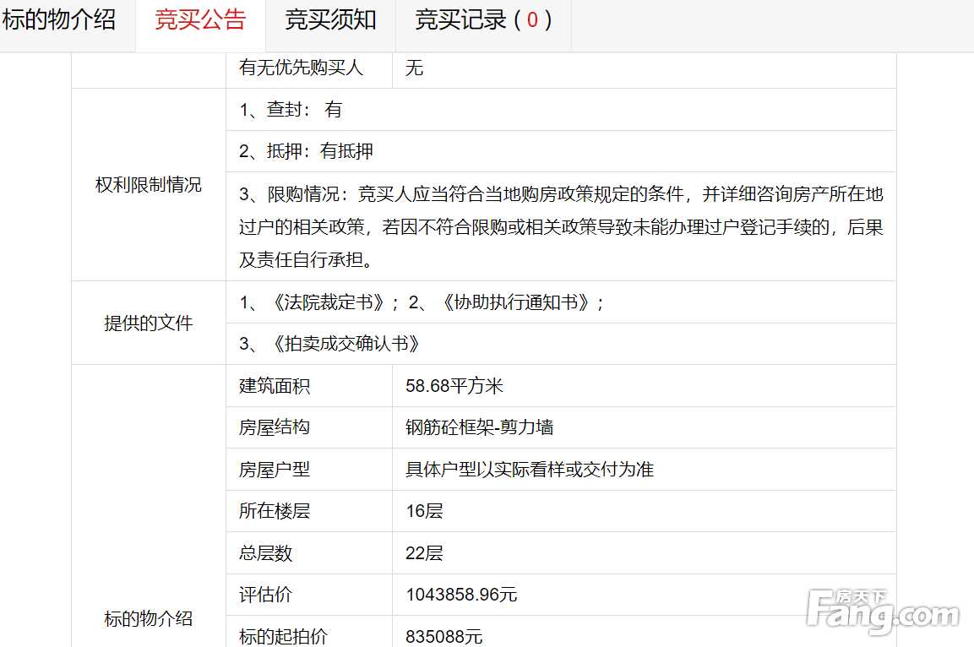Click the 有无优先购买人 label
974x647 pixels.
302,68
